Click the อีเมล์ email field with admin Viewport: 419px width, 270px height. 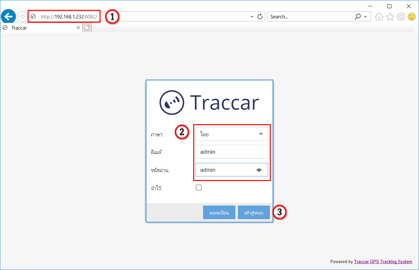pyautogui.click(x=232, y=152)
